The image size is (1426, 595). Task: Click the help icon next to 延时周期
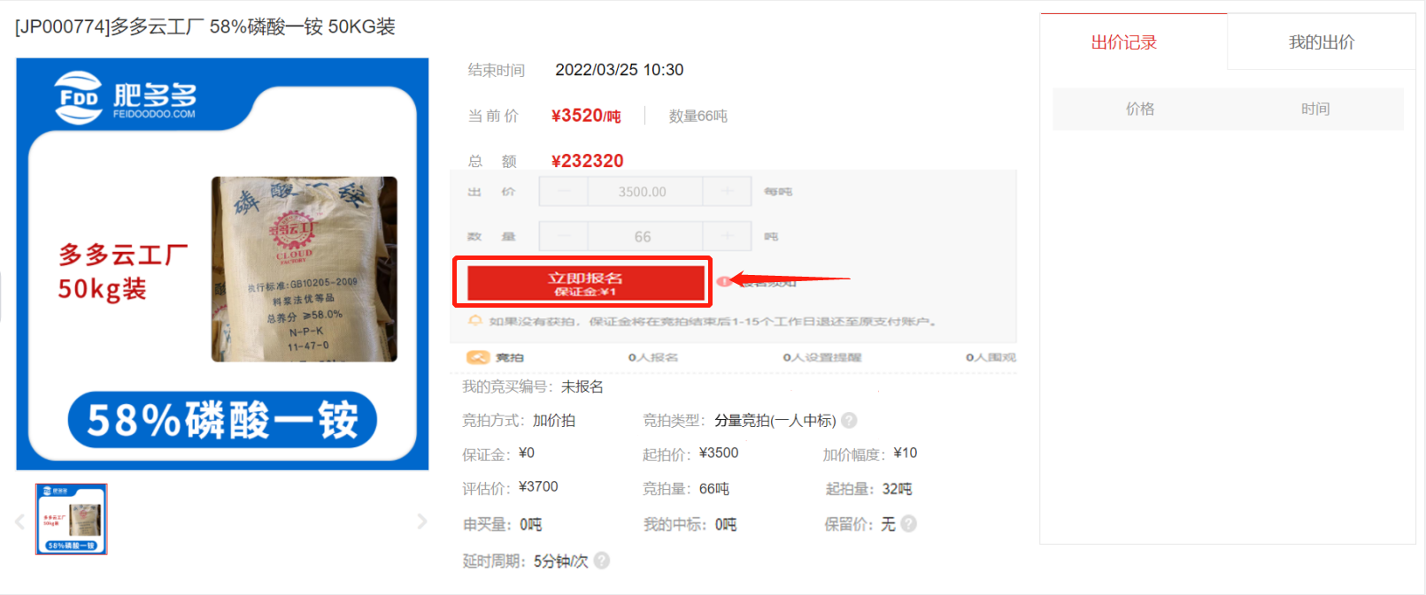pyautogui.click(x=602, y=561)
